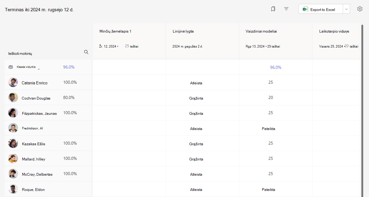The image size is (369, 197).
Task: Select the Vaizdiniai modeliai column header
Action: pos(275,40)
